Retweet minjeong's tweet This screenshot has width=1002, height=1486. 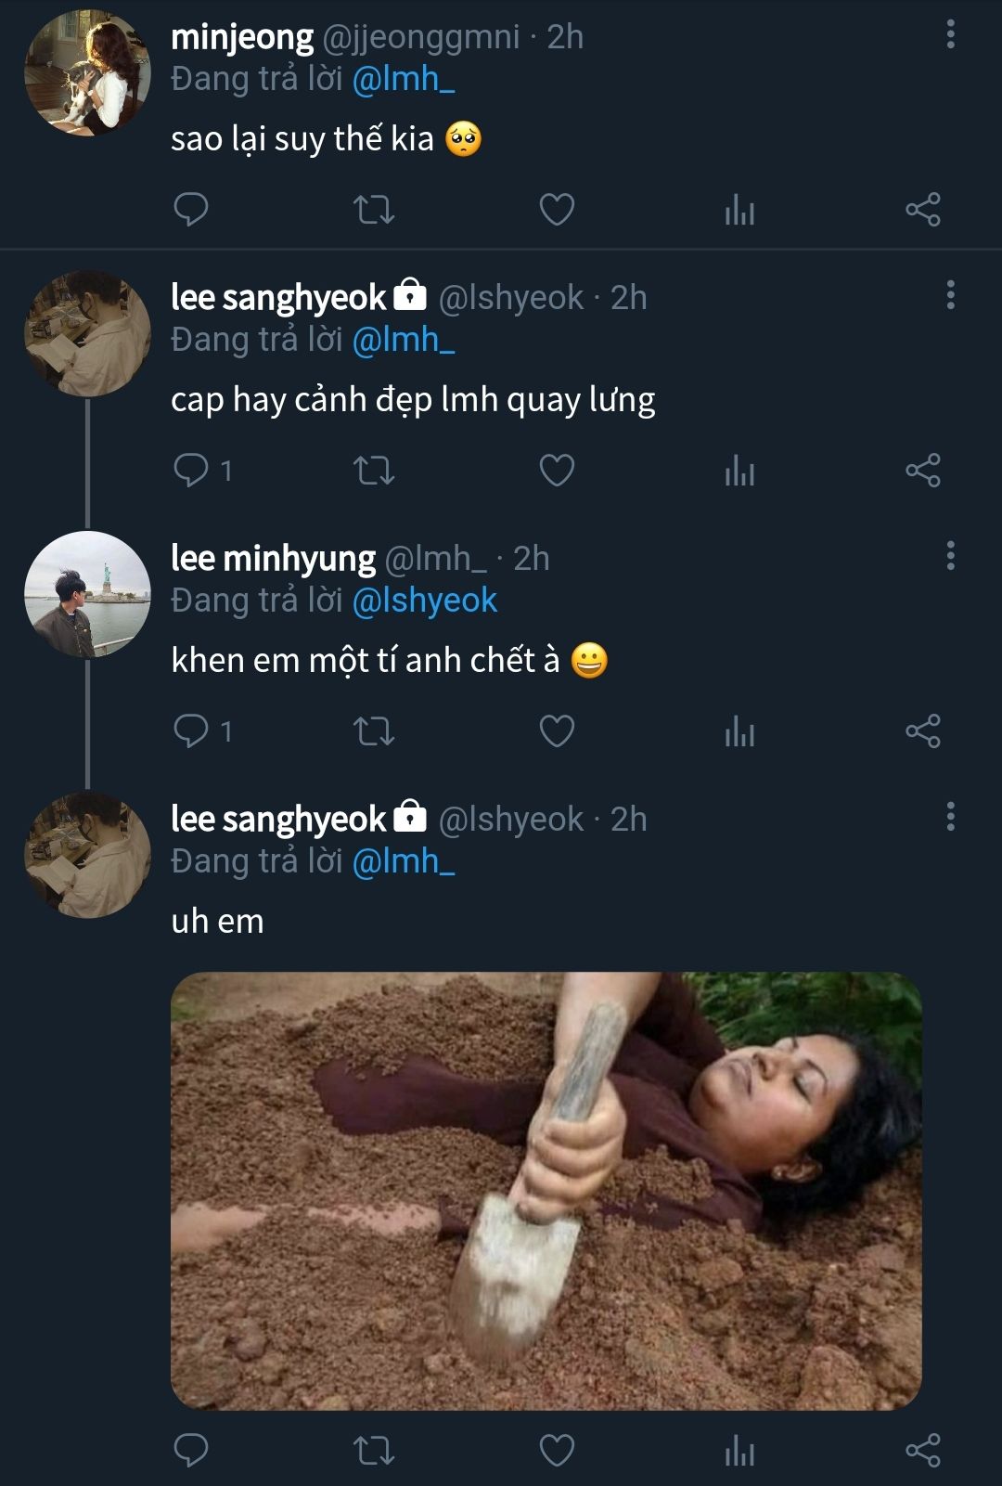coord(375,210)
